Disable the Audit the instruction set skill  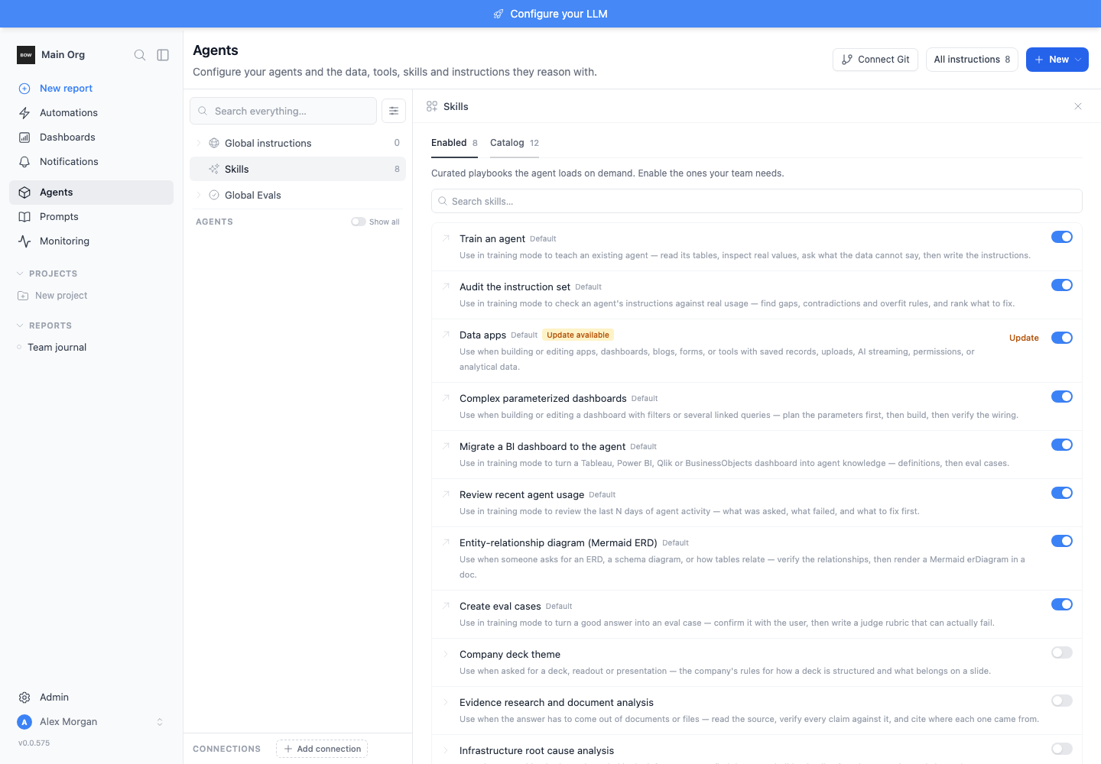(1062, 285)
